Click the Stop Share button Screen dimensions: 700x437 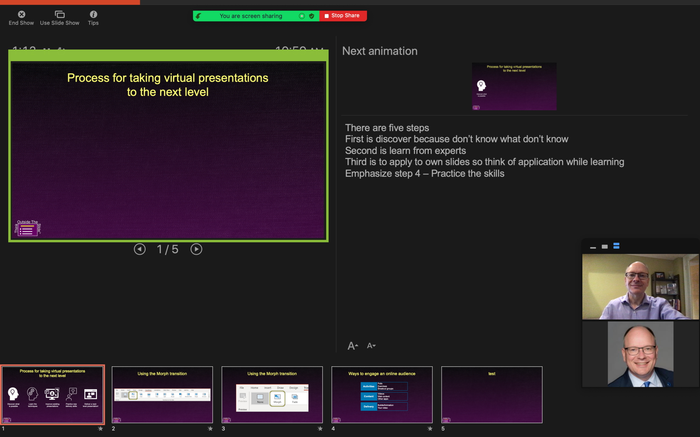(343, 16)
